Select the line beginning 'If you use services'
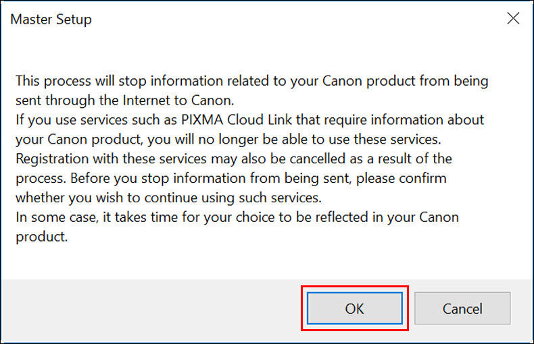534x344 pixels. coord(249,120)
